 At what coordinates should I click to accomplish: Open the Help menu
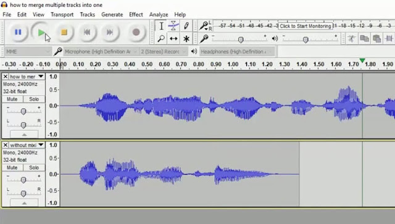(x=180, y=15)
